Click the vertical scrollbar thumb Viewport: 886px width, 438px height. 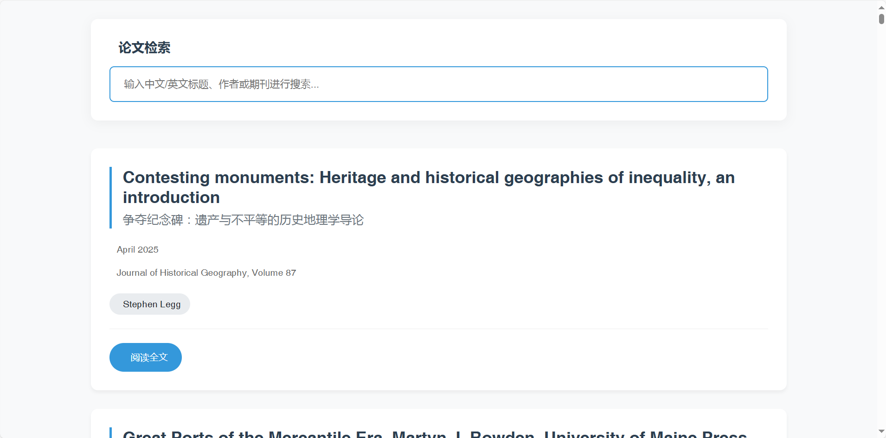881,19
